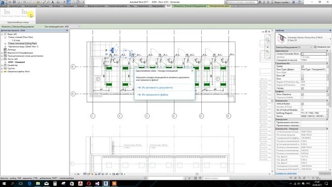The width and height of the screenshot is (332, 187).
Task: Click the help question mark icon in title bar
Action: click(300, 2)
